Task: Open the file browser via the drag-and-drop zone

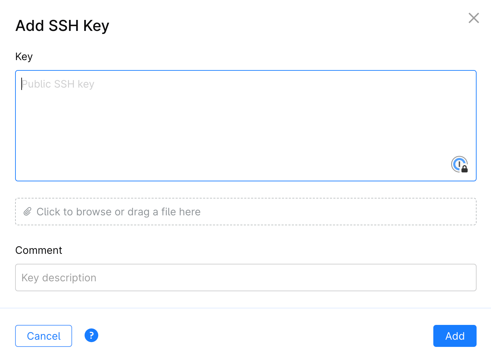Action: (x=245, y=212)
